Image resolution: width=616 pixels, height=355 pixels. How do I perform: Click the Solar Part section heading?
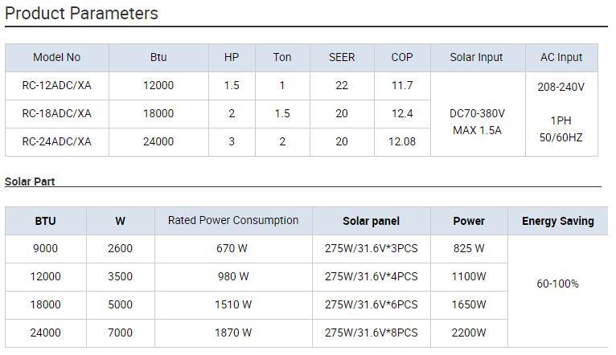point(30,182)
